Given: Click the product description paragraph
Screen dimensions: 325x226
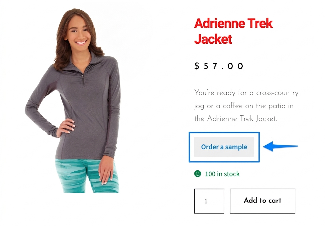Looking at the screenshot, I should point(246,106).
